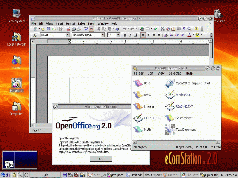Click the Open file folder icon
238x178 pixels.
[x=43, y=29]
